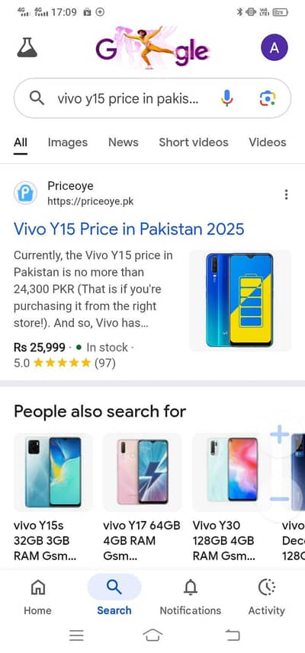Screen dimensions: 305x653
Task: Open vivo Y17 64GB product card
Action: click(x=142, y=498)
